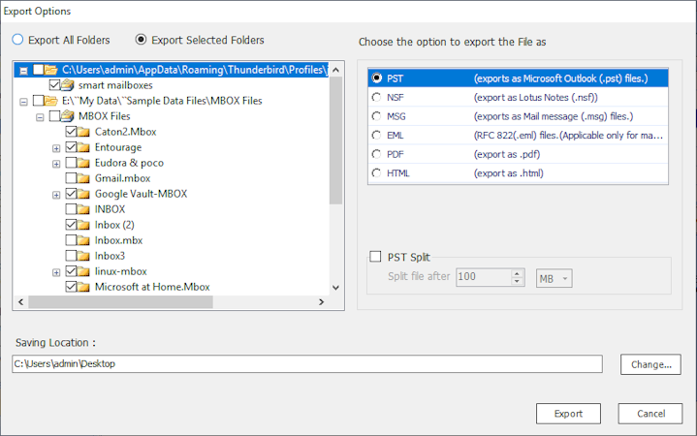Check the uppercase INBOX checkbox
The image size is (697, 436).
tap(71, 209)
